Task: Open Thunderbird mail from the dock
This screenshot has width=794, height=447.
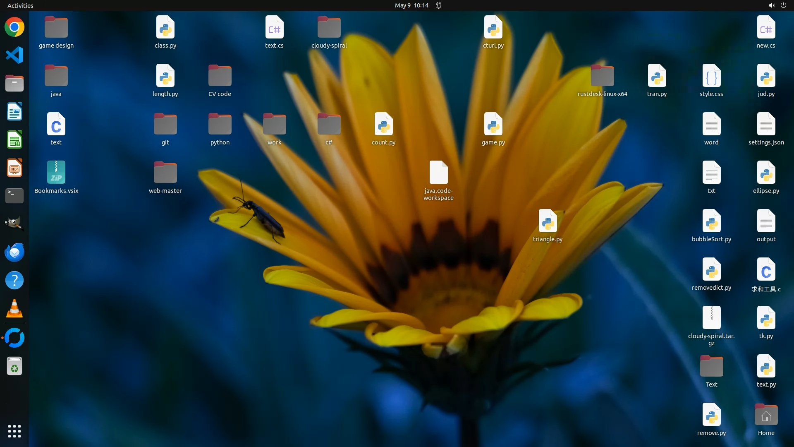Action: [14, 252]
